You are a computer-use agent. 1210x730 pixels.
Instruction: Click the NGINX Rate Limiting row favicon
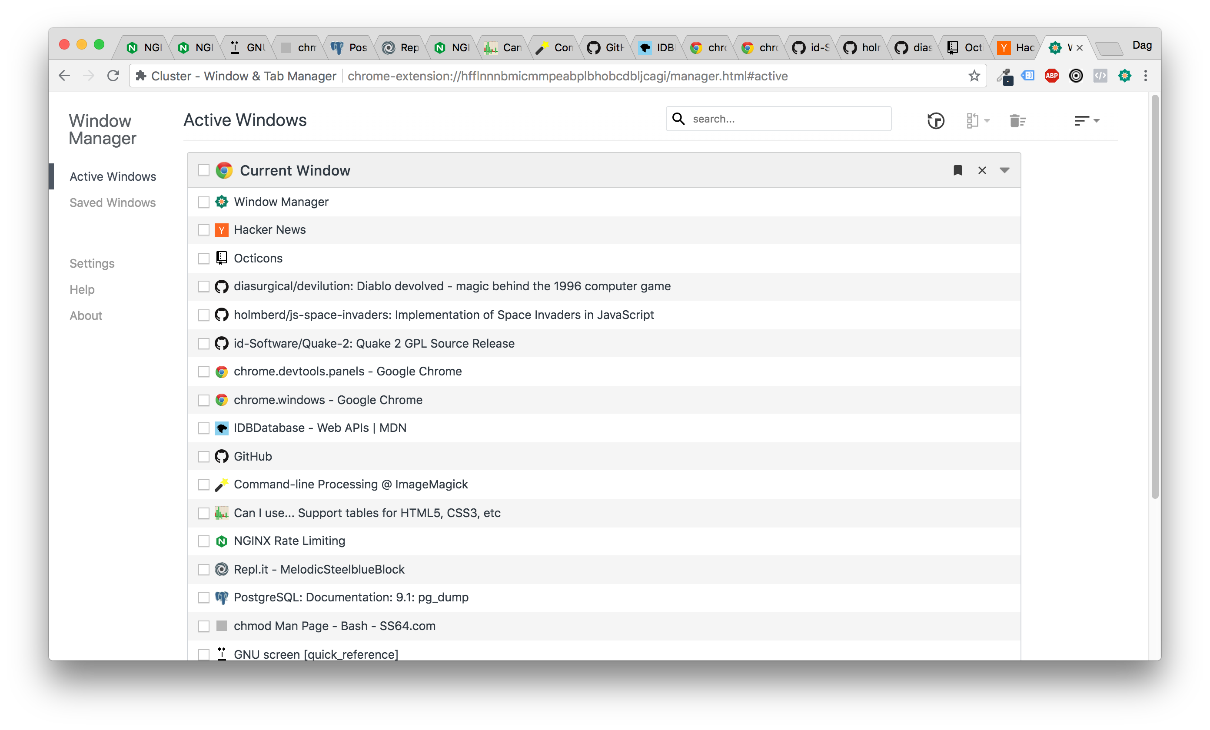pos(222,541)
